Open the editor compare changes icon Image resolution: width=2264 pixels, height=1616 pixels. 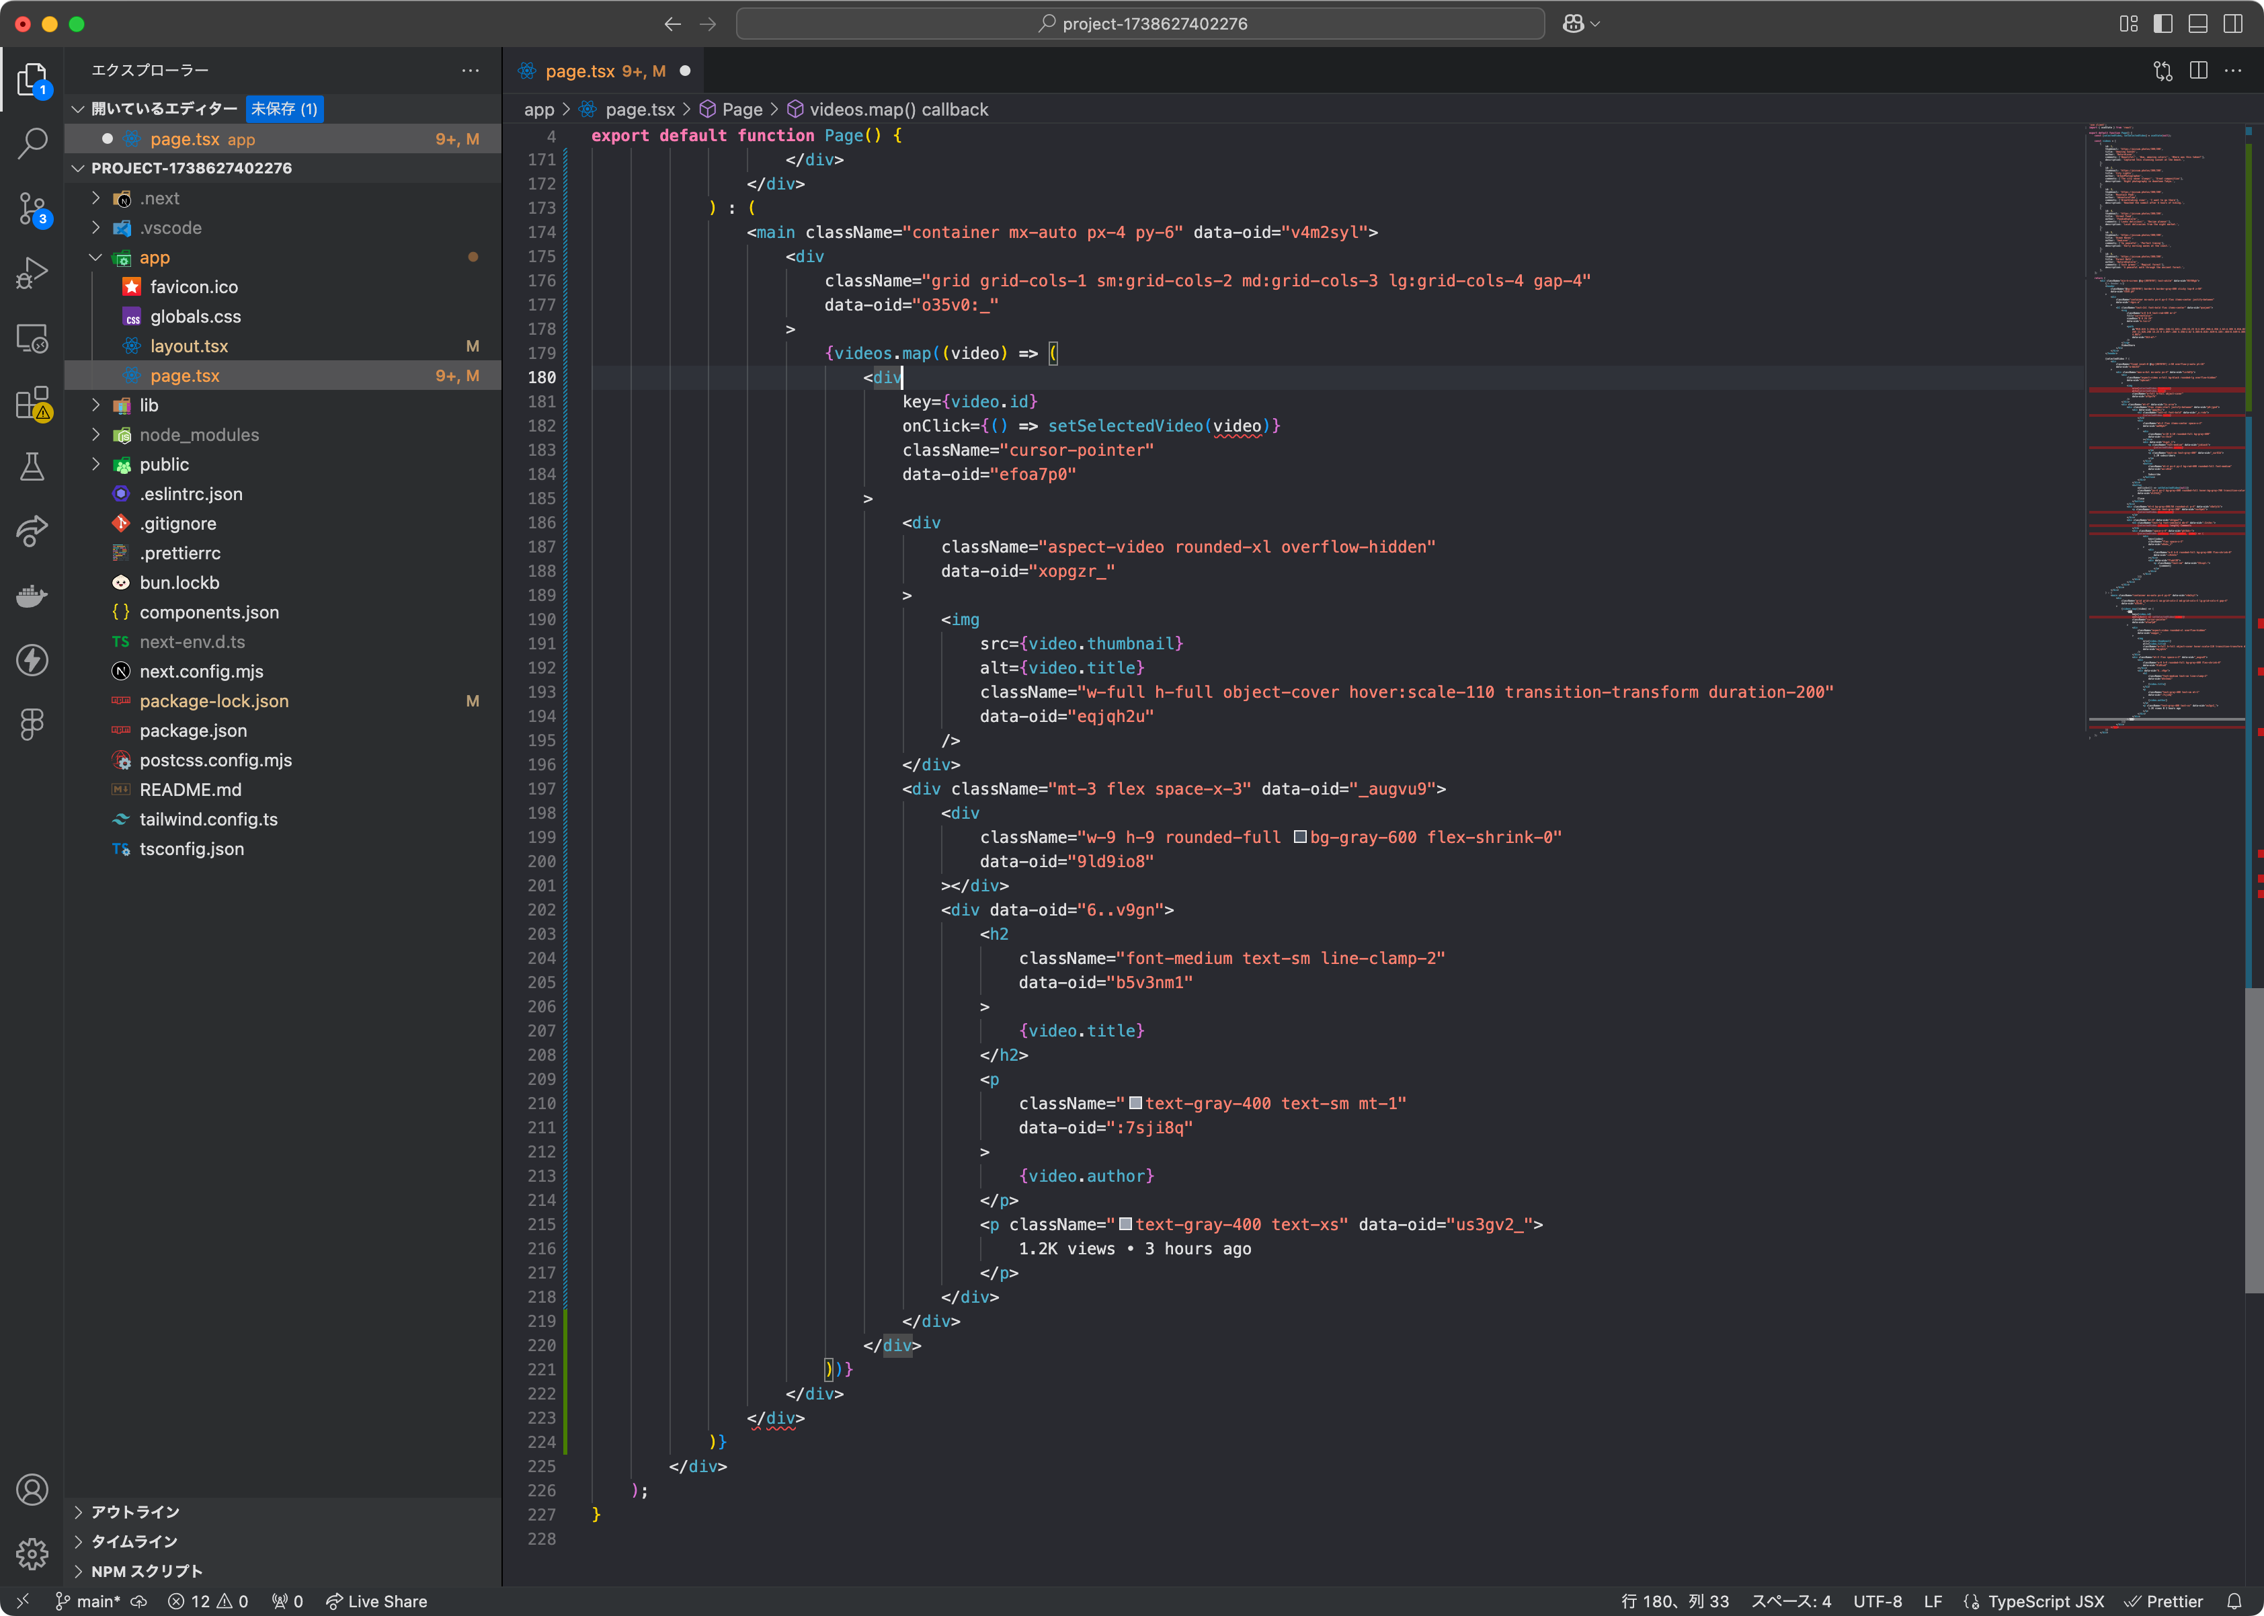pyautogui.click(x=2162, y=71)
